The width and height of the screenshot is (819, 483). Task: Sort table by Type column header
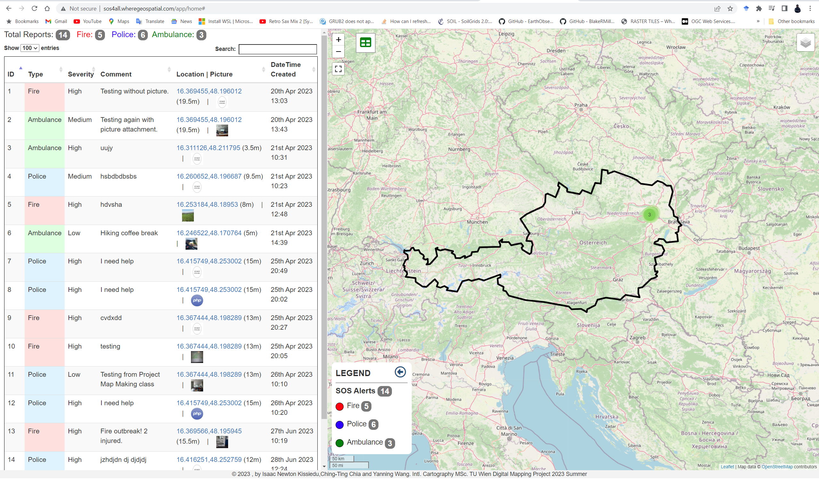(x=36, y=74)
